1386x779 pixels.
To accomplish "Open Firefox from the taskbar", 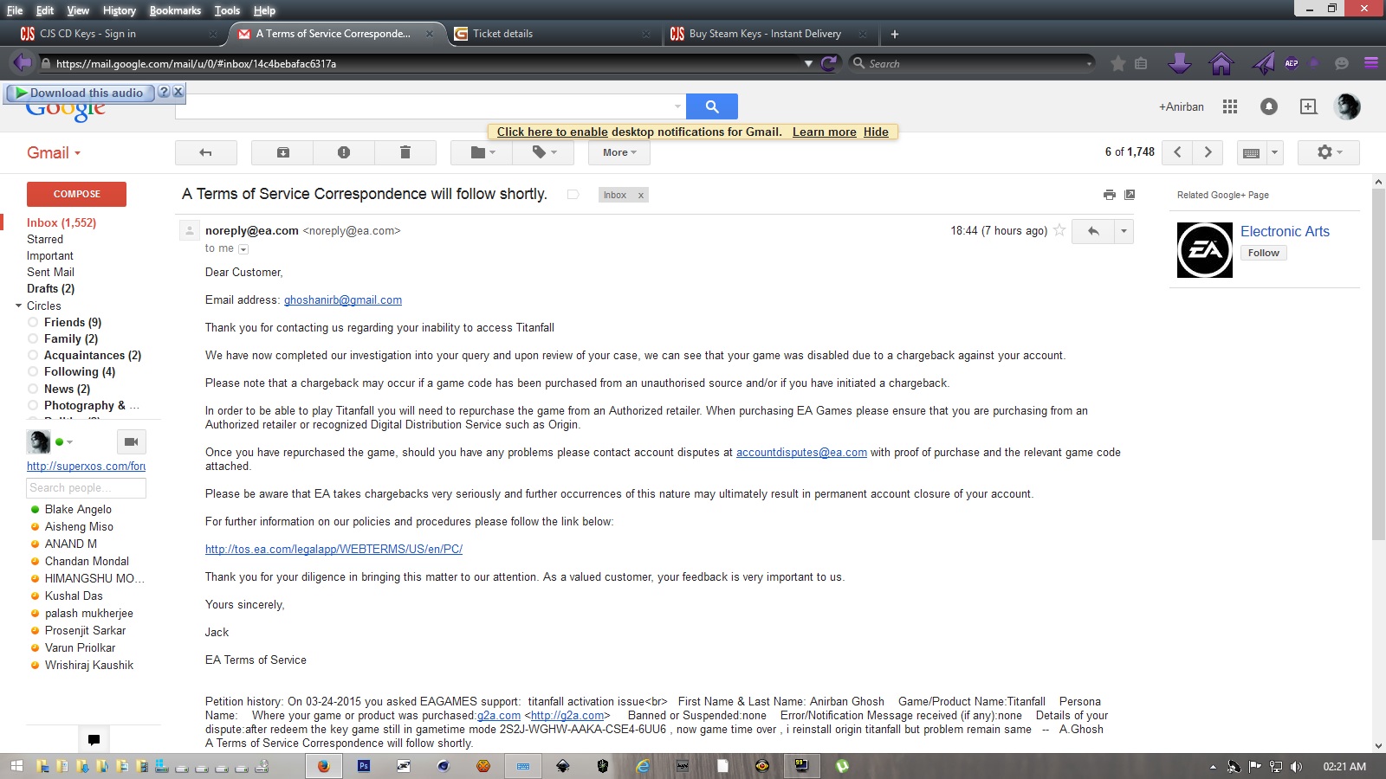I will pos(323,766).
